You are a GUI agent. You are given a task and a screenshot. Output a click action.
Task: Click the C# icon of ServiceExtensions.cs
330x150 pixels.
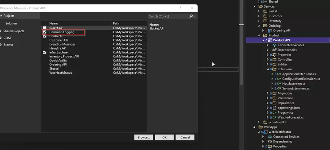point(279,89)
